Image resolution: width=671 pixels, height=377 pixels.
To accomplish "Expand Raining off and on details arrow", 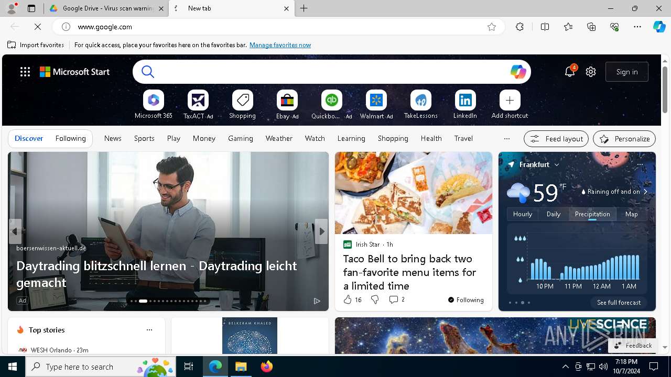I will tap(645, 192).
